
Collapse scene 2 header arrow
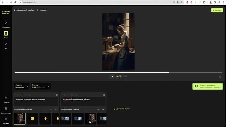click(62, 95)
